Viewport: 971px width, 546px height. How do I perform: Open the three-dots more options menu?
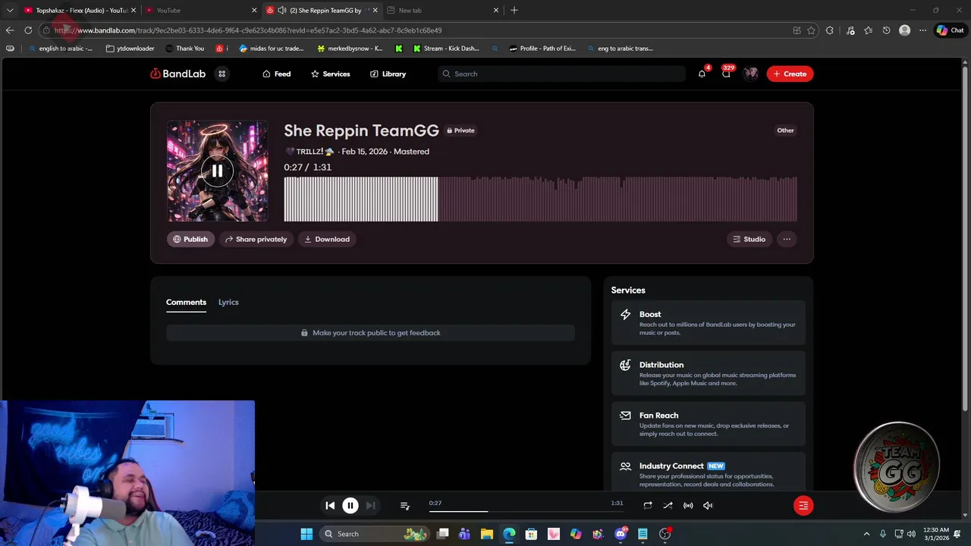pos(787,239)
